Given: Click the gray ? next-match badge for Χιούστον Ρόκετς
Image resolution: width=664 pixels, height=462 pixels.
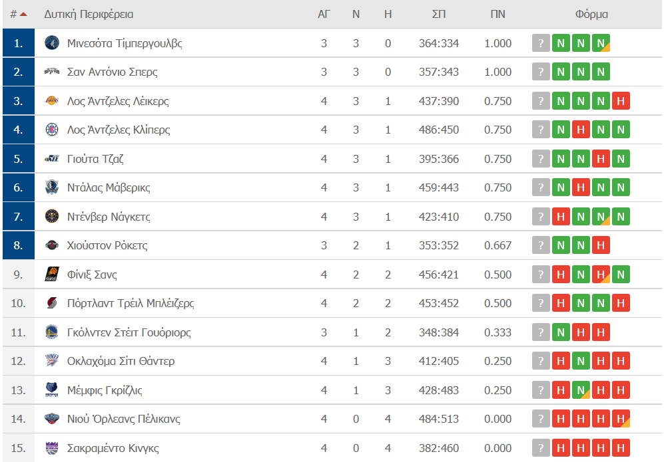Looking at the screenshot, I should coord(541,245).
